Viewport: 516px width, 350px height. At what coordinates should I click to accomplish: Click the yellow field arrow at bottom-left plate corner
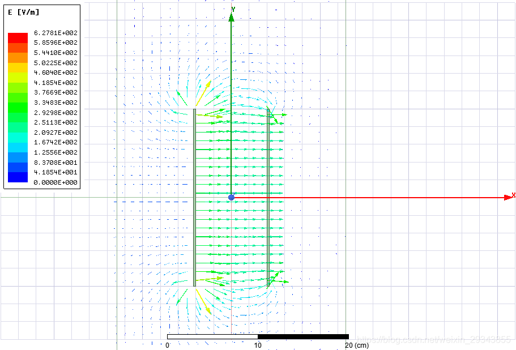(x=203, y=302)
